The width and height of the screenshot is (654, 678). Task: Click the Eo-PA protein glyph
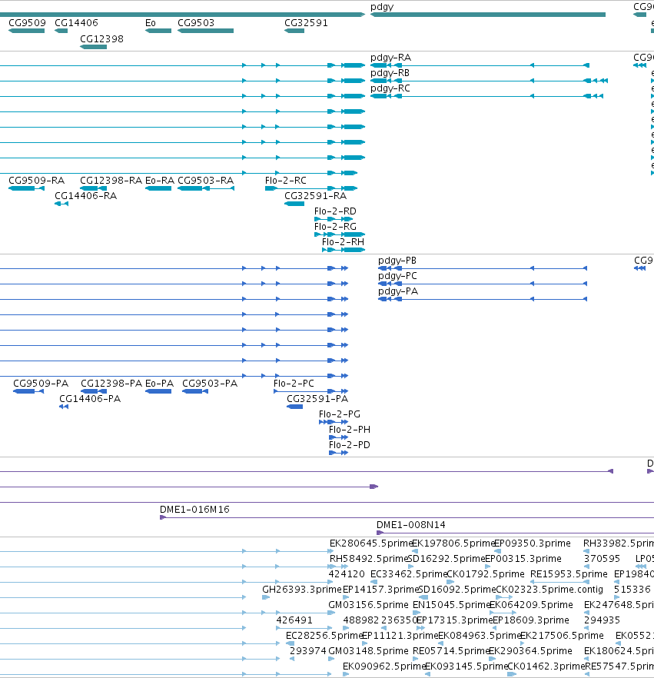click(158, 391)
